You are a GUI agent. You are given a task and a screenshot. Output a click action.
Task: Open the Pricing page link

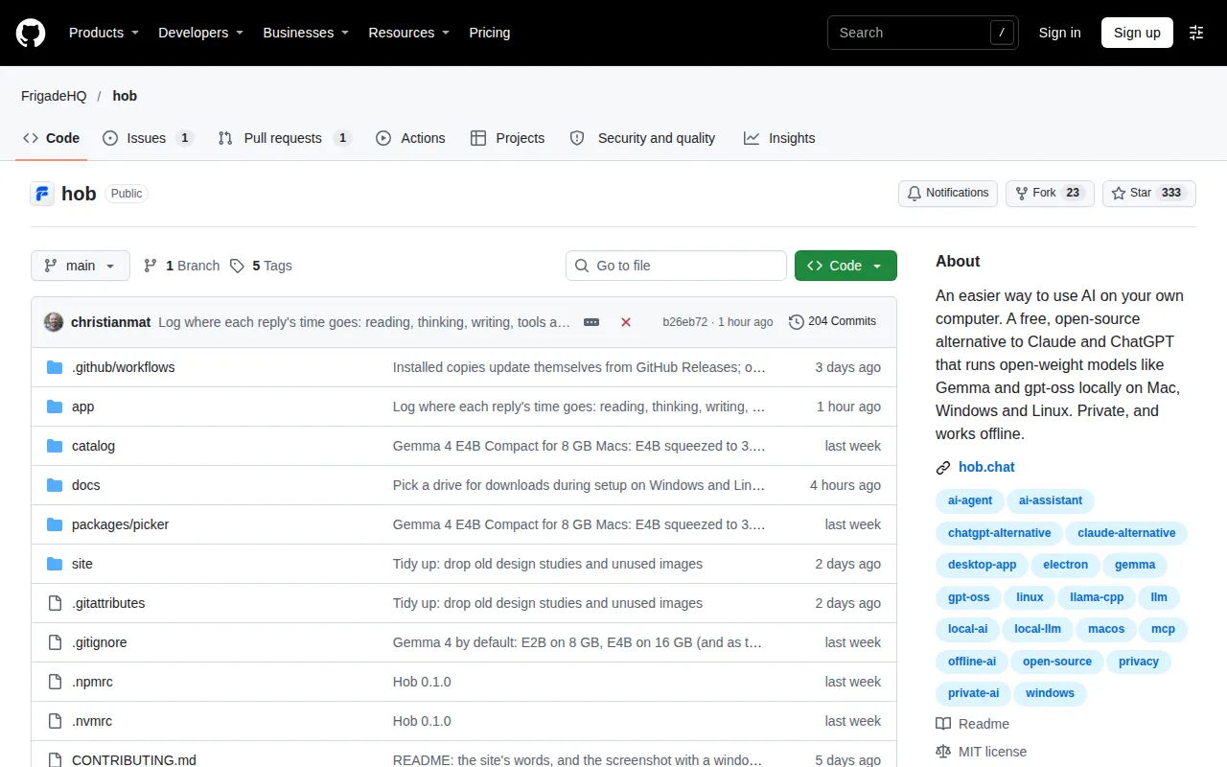click(x=490, y=33)
